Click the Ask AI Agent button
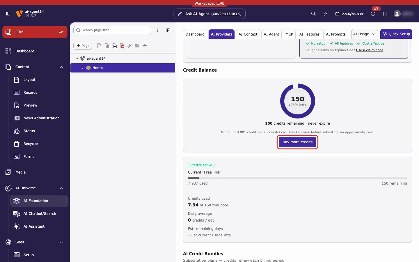Image resolution: width=419 pixels, height=262 pixels. point(210,14)
